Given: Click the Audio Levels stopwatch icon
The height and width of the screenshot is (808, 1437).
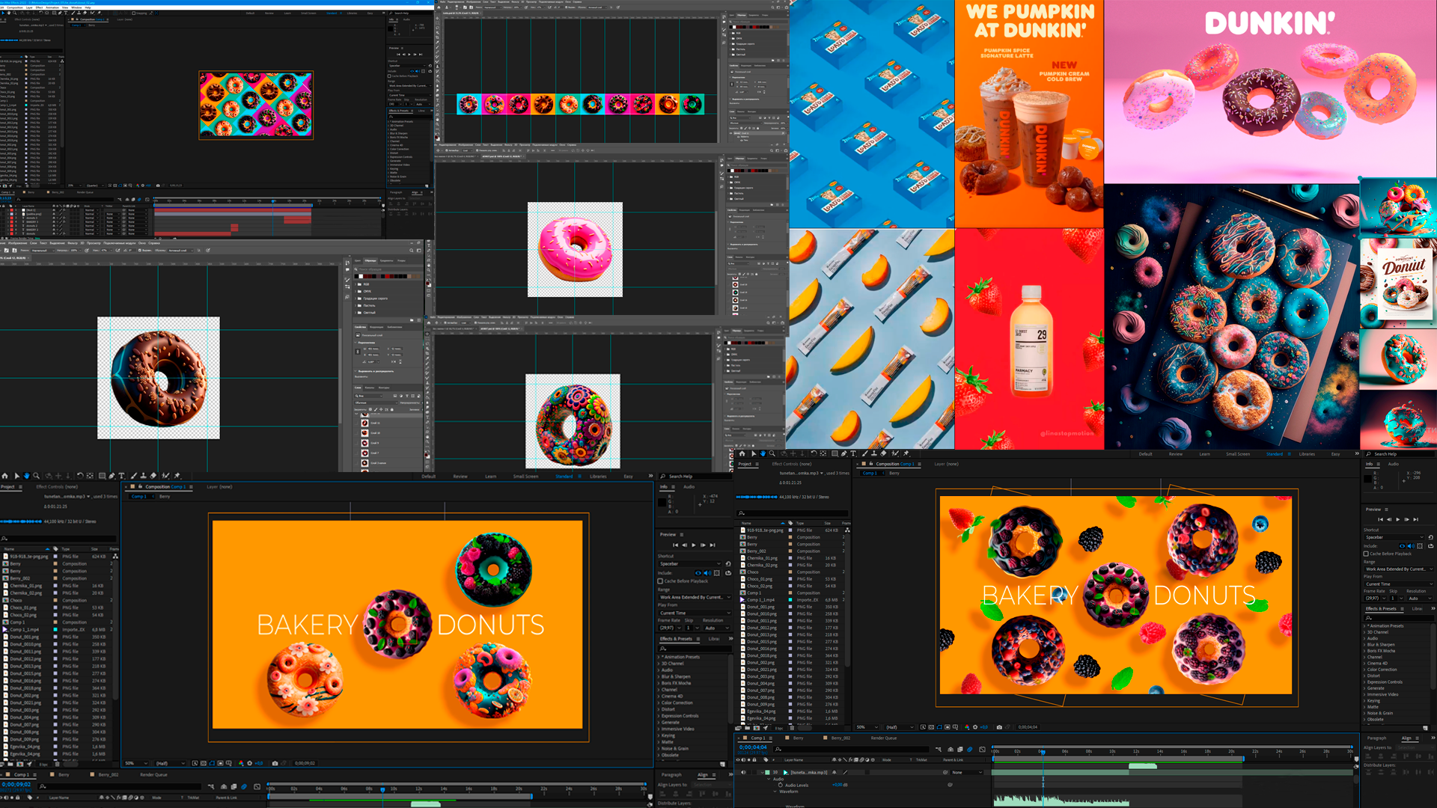Looking at the screenshot, I should tap(780, 785).
